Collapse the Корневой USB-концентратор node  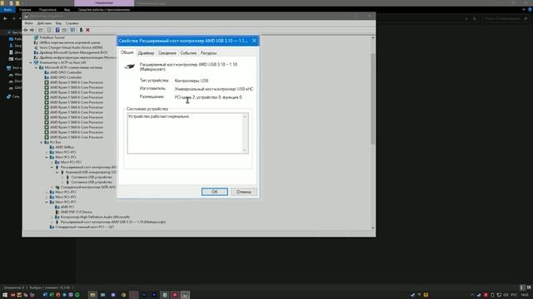[x=57, y=172]
